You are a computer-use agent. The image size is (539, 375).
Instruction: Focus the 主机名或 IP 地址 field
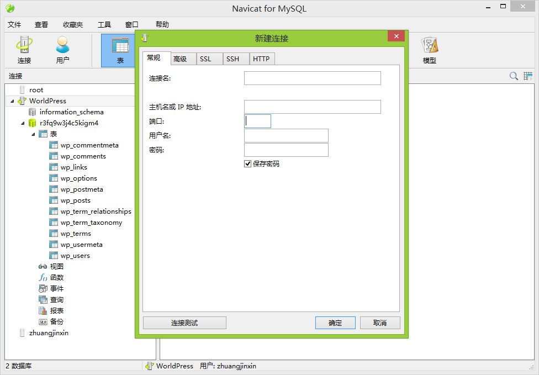pyautogui.click(x=313, y=107)
